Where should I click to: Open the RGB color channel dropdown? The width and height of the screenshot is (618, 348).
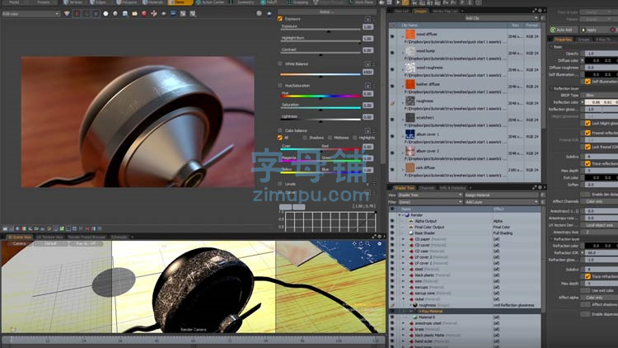click(x=30, y=13)
